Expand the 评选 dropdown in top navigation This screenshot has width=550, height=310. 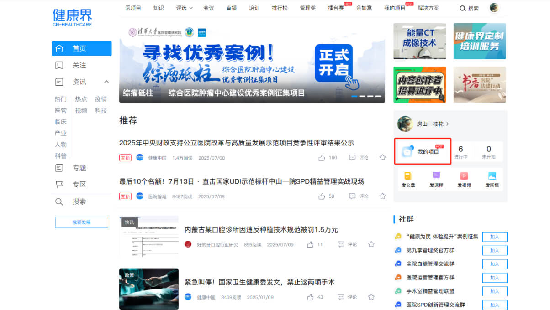pos(185,8)
